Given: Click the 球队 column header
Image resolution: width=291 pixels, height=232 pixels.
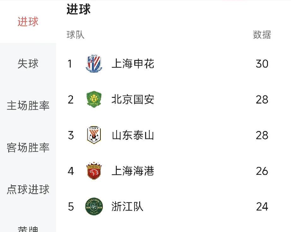Looking at the screenshot, I should point(75,35).
